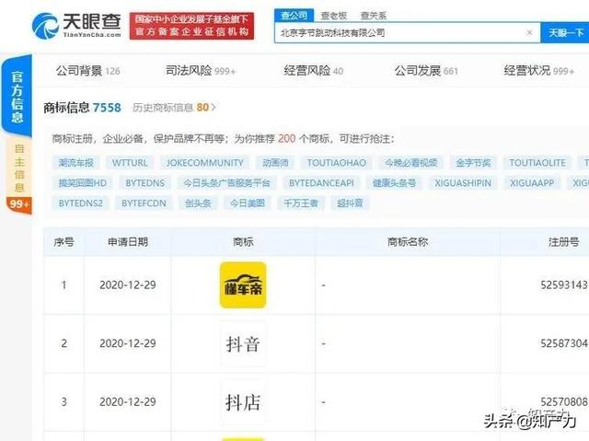589x441 pixels.
Task: Click the 潮流车报 trademark tag
Action: point(75,163)
